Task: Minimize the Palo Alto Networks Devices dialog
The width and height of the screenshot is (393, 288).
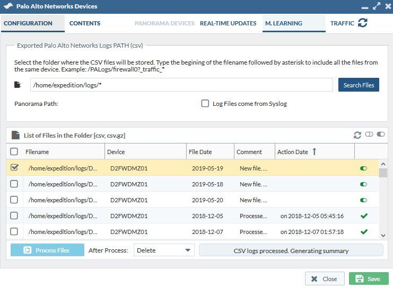Action: coord(365,8)
